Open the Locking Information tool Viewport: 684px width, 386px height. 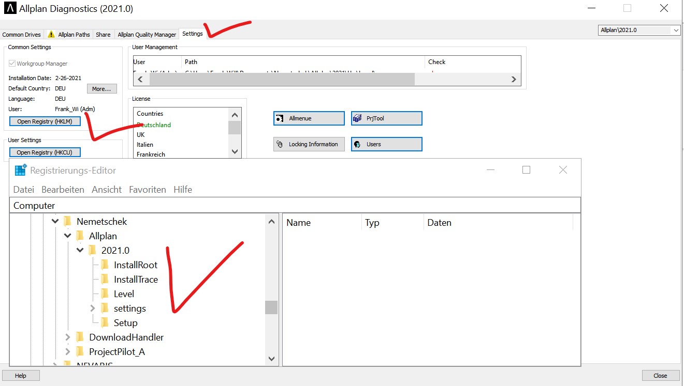pos(309,144)
